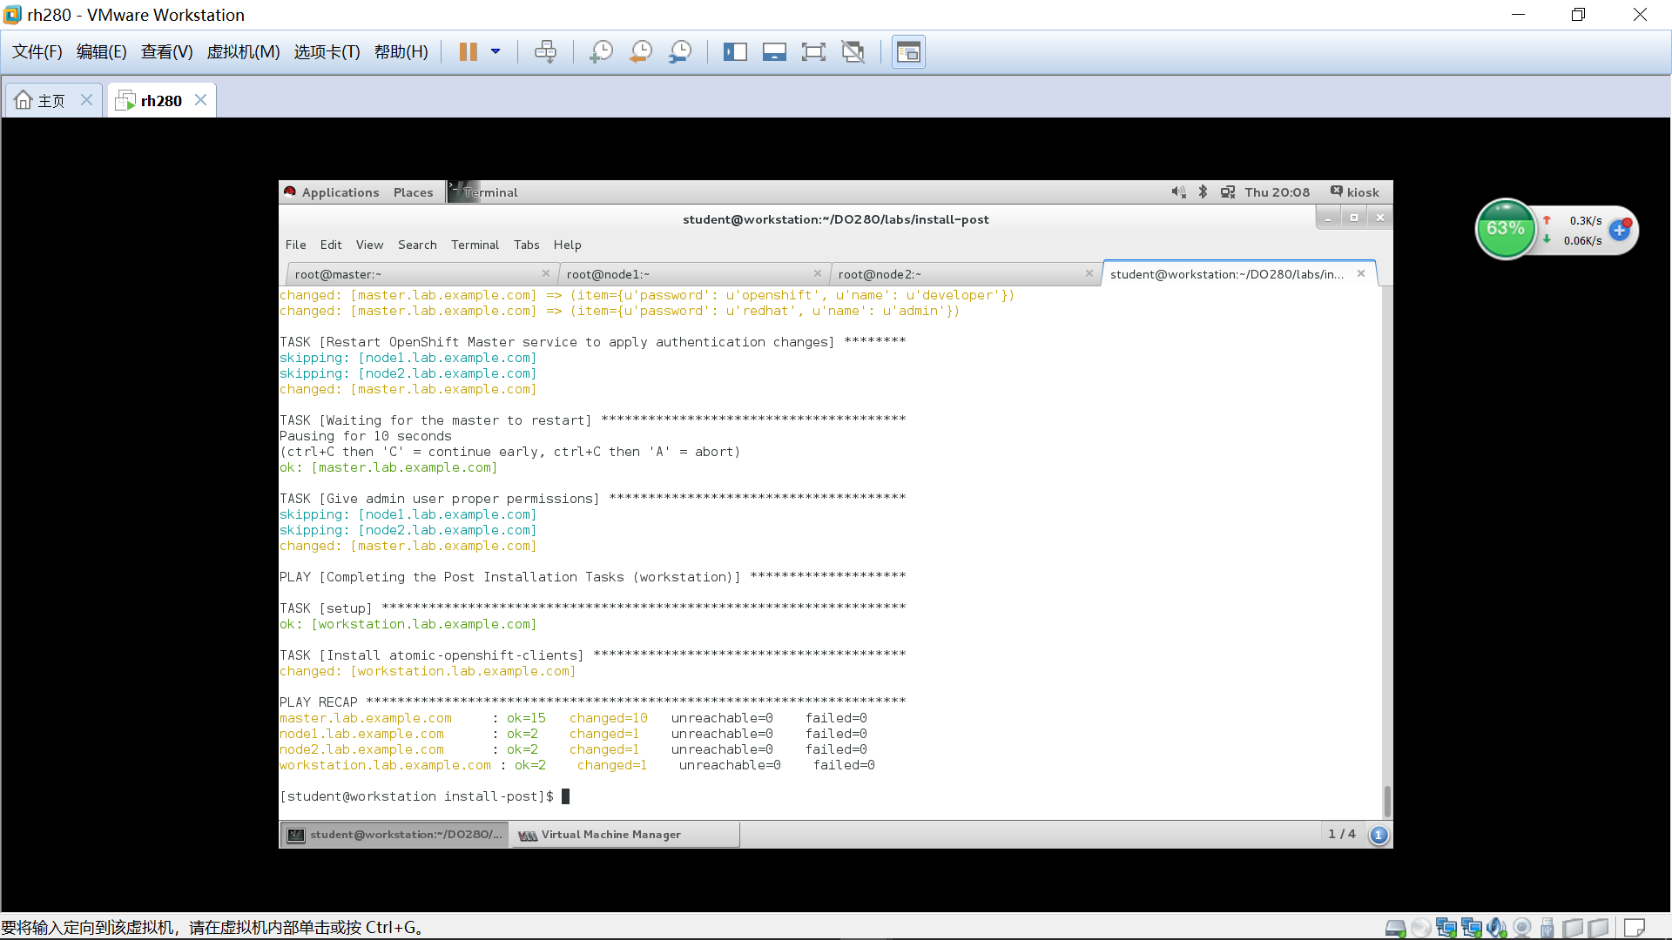The height and width of the screenshot is (940, 1672).
Task: Click the webcam device icon in the status bar
Action: click(1520, 927)
